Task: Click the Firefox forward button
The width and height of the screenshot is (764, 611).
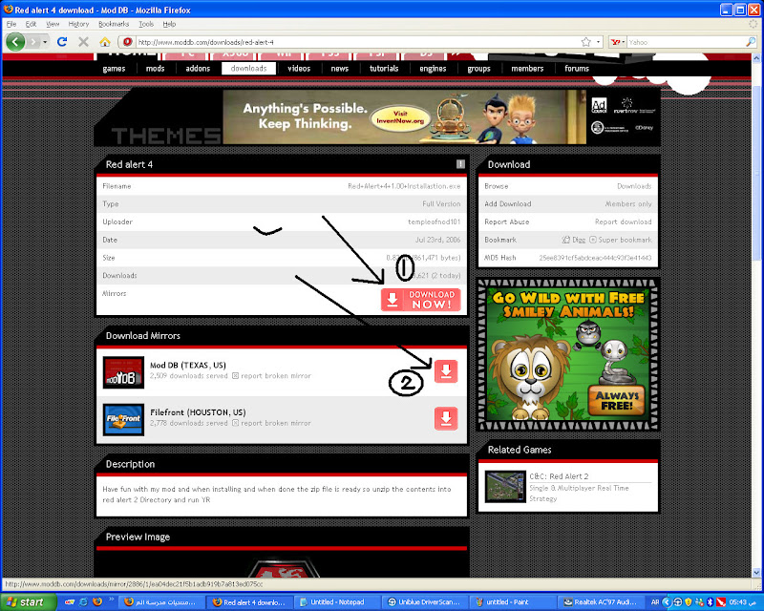Action: pos(32,42)
